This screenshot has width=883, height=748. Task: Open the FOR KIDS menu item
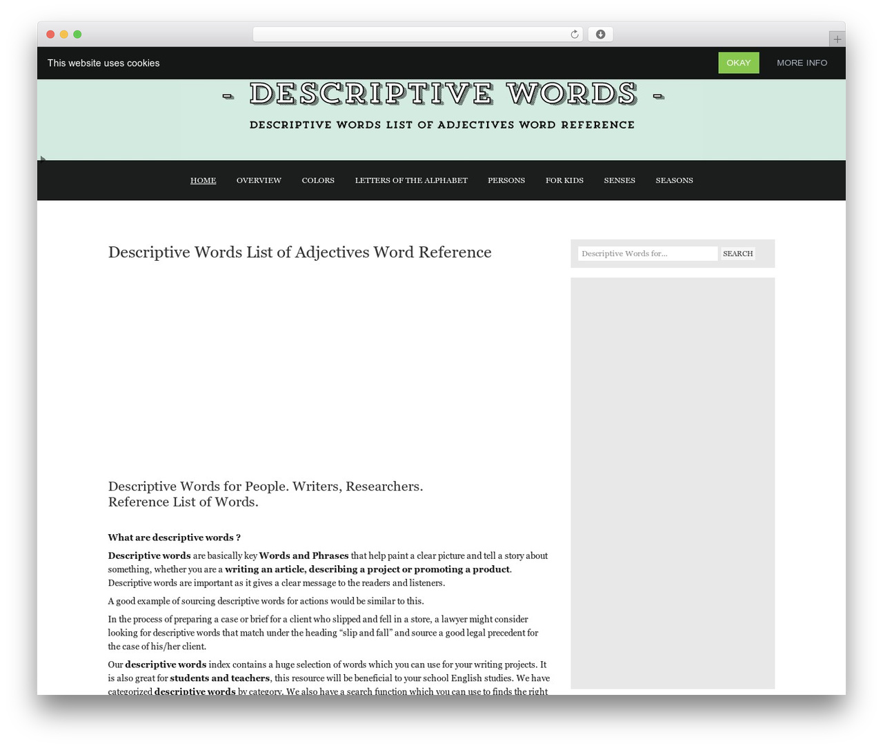pos(564,181)
